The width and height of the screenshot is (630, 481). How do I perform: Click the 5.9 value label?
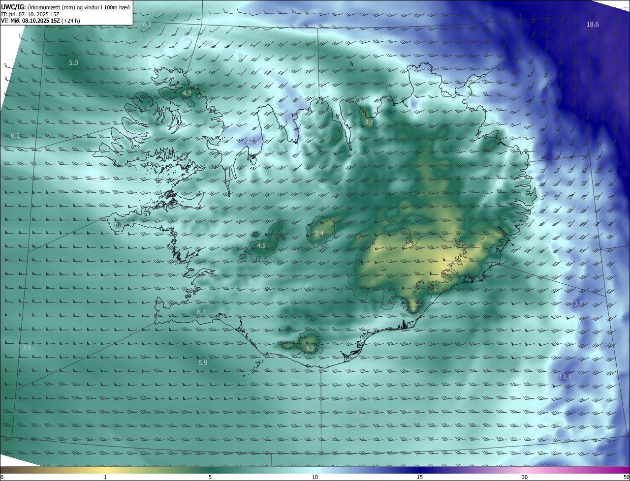203,362
